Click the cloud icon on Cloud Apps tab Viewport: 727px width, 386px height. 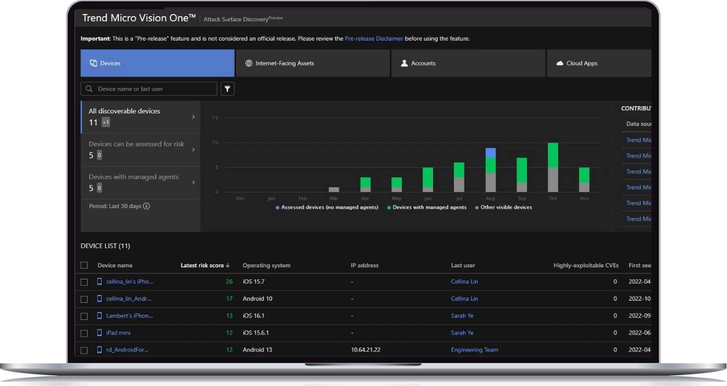(560, 63)
